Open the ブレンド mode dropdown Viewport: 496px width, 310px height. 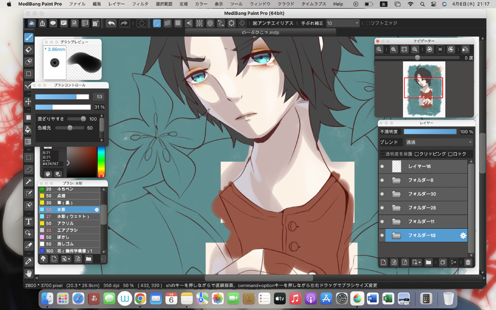click(439, 143)
